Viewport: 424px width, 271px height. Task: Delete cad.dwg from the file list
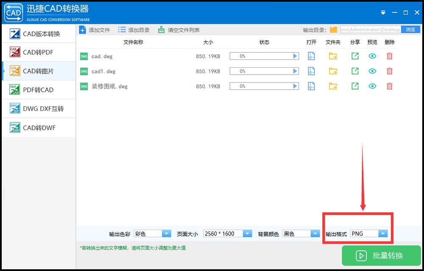(389, 56)
